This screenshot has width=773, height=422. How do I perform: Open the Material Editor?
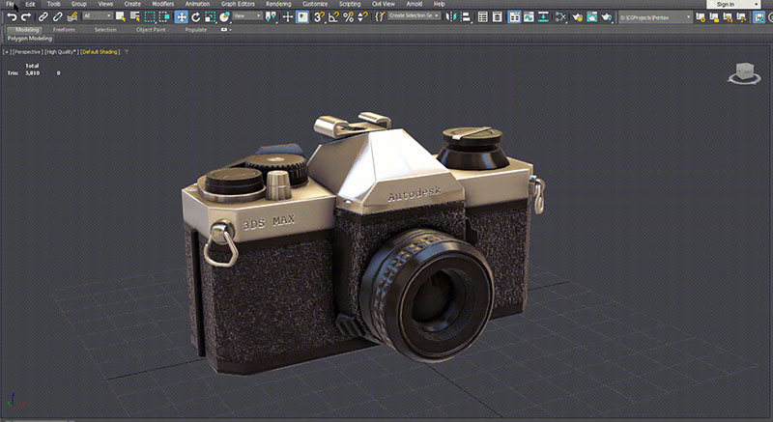(560, 17)
